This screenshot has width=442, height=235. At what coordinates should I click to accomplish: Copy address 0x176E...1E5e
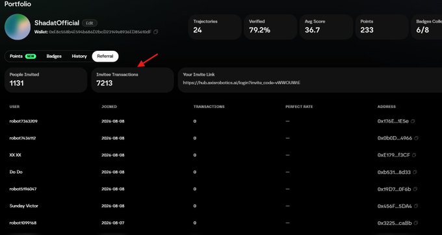(x=413, y=121)
